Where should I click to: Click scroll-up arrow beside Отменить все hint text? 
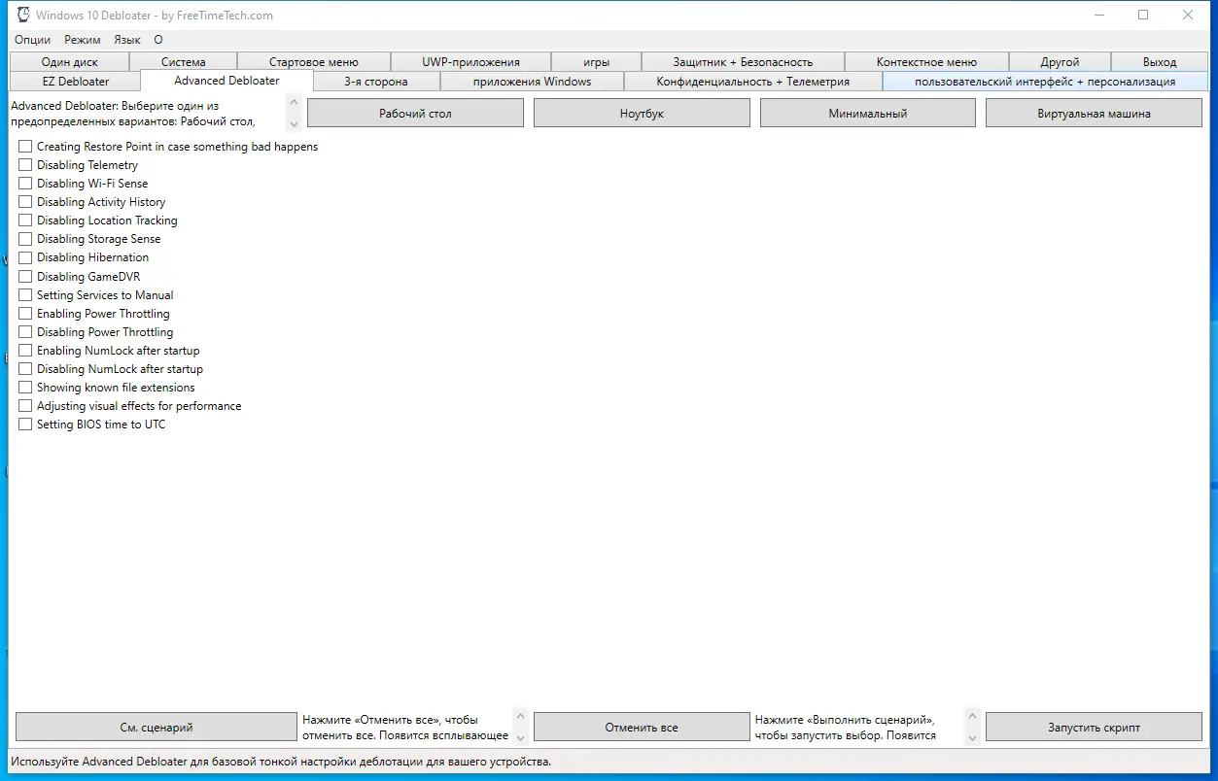coord(521,716)
